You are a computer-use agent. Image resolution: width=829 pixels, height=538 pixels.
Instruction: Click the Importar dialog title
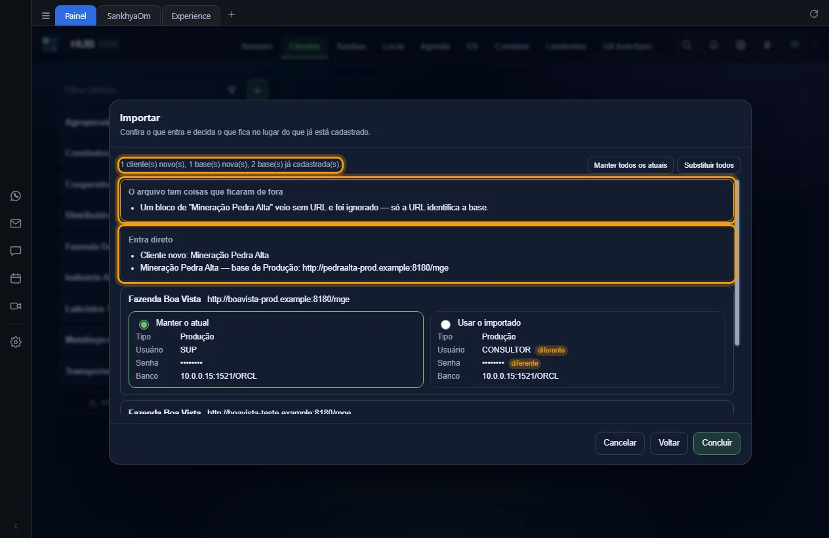pos(140,118)
